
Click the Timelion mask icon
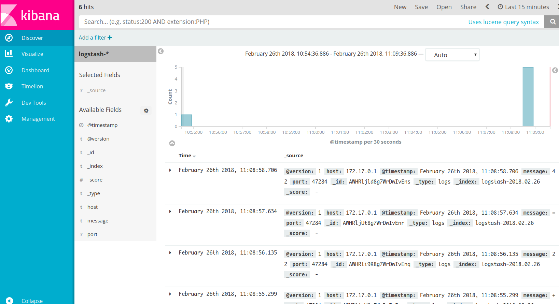pyautogui.click(x=9, y=86)
